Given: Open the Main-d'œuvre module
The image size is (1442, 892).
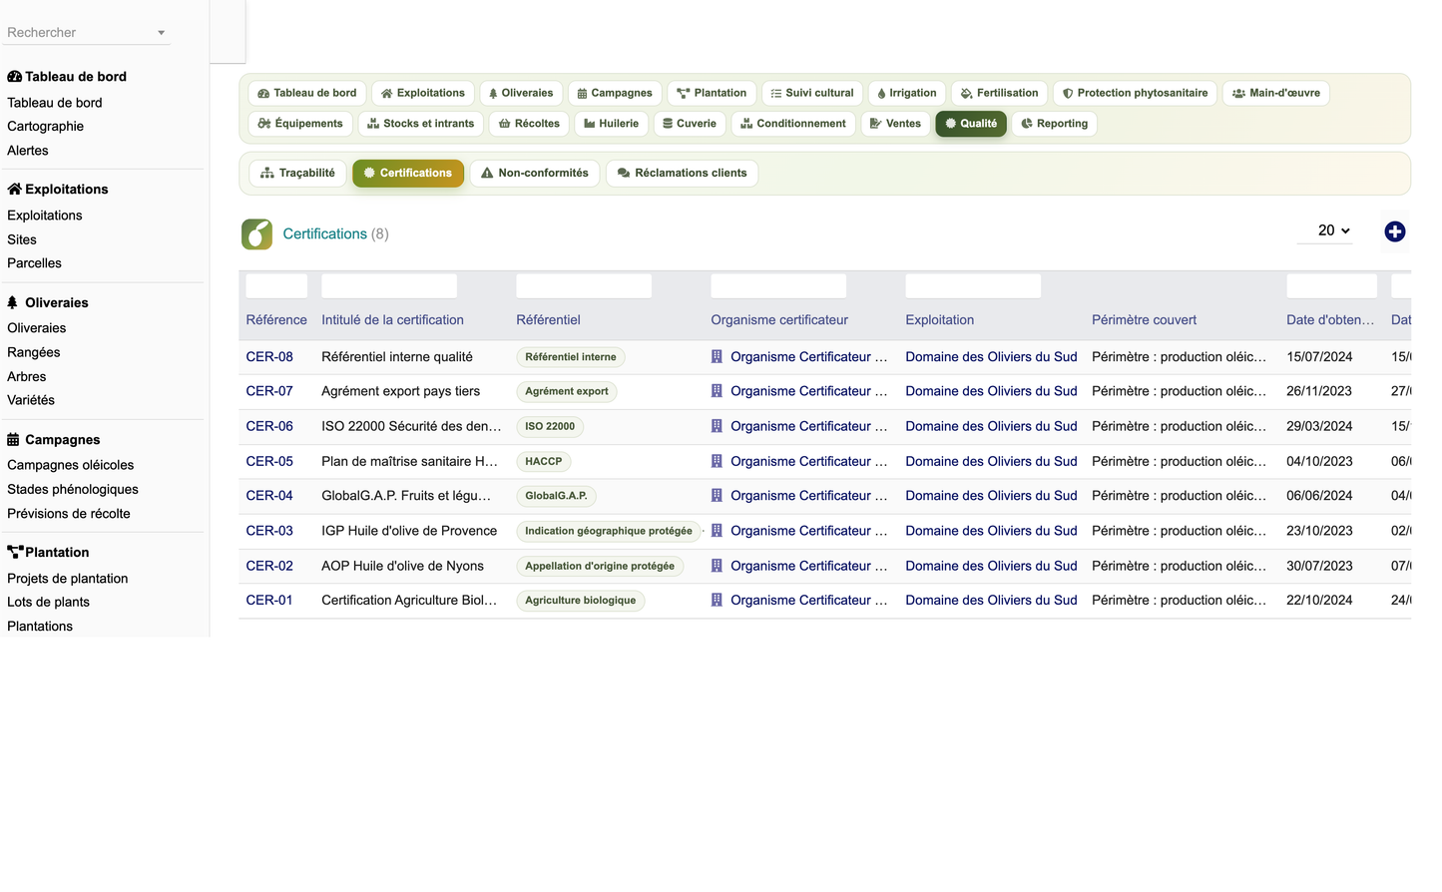Looking at the screenshot, I should pyautogui.click(x=1275, y=93).
